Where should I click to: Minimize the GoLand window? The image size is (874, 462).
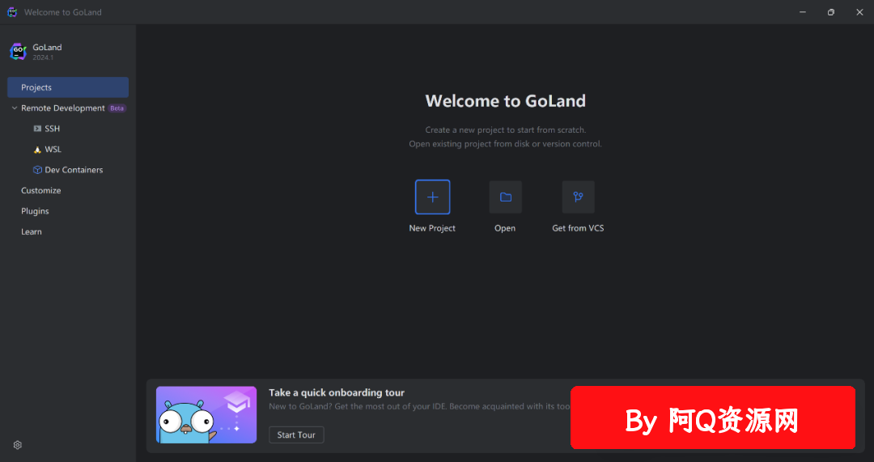[x=803, y=12]
